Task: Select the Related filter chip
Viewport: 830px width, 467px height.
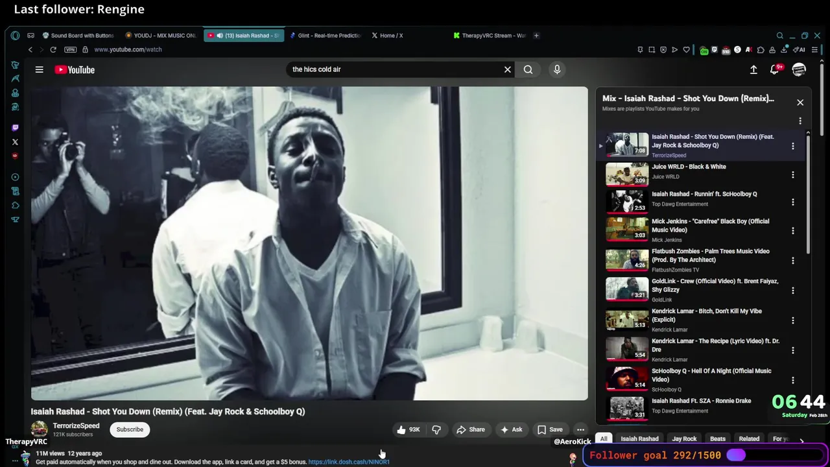Action: click(x=749, y=439)
